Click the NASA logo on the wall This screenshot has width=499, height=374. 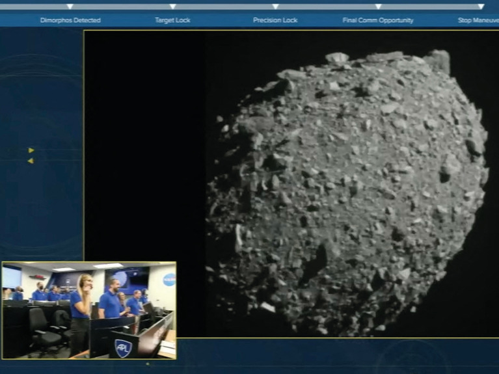(169, 280)
